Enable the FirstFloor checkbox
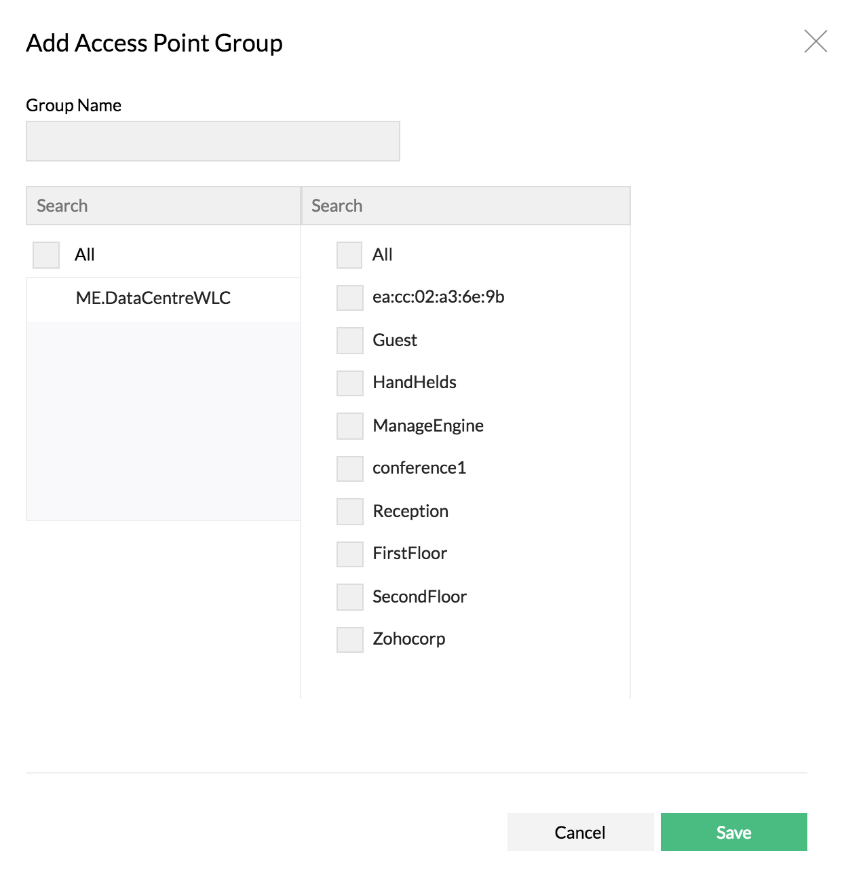 349,554
